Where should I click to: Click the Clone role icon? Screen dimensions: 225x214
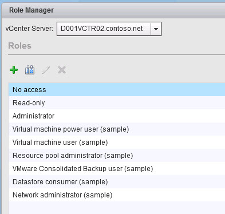click(30, 70)
